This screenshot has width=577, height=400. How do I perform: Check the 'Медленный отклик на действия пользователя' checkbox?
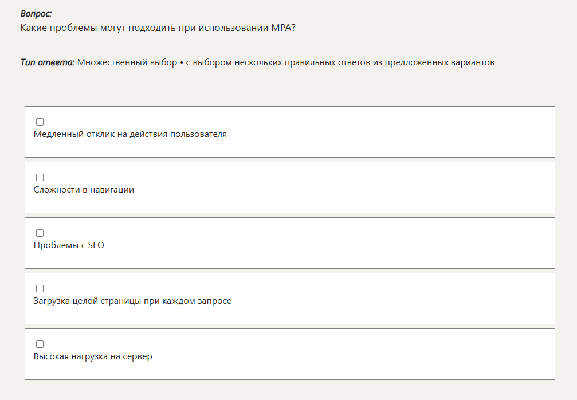pos(40,122)
